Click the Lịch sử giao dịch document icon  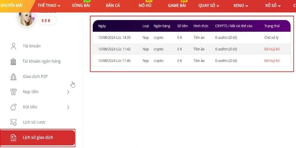tap(14, 138)
